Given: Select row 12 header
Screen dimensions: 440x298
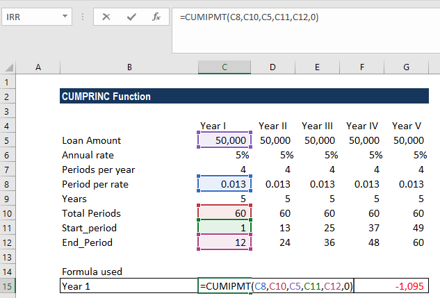Looking at the screenshot, I should [7, 242].
